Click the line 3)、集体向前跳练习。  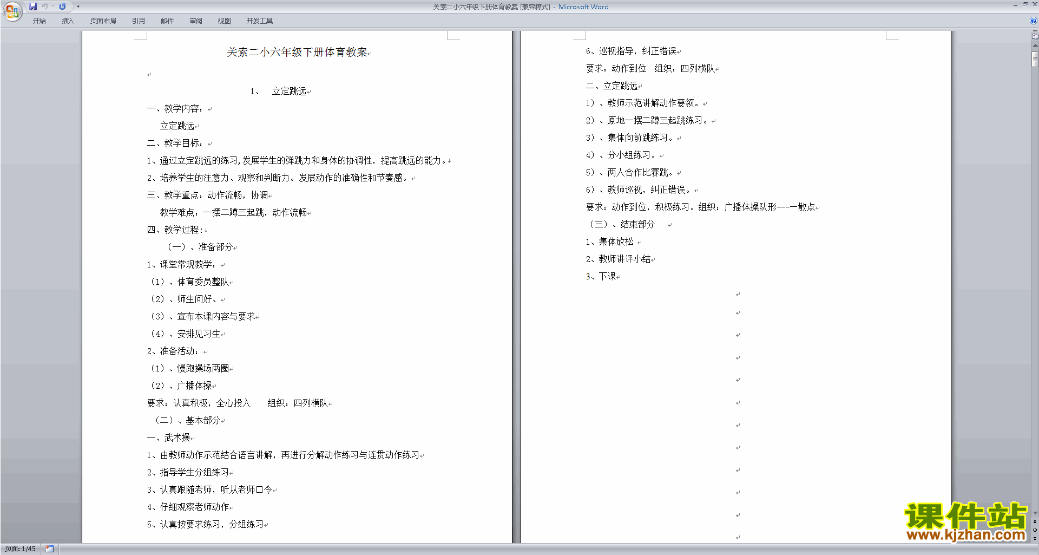(x=630, y=138)
